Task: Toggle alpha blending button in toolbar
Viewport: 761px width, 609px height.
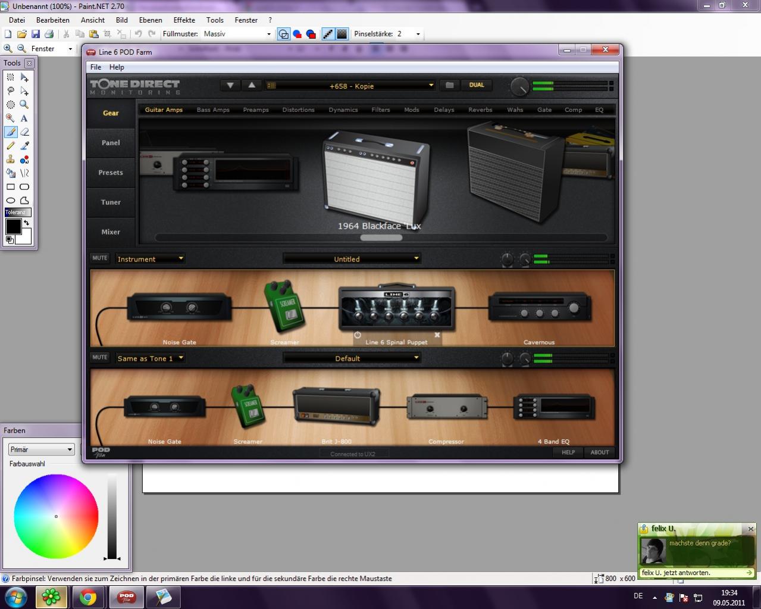Action: point(342,34)
